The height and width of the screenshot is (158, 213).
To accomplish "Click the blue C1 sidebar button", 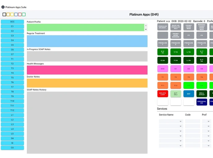I will (12, 26).
